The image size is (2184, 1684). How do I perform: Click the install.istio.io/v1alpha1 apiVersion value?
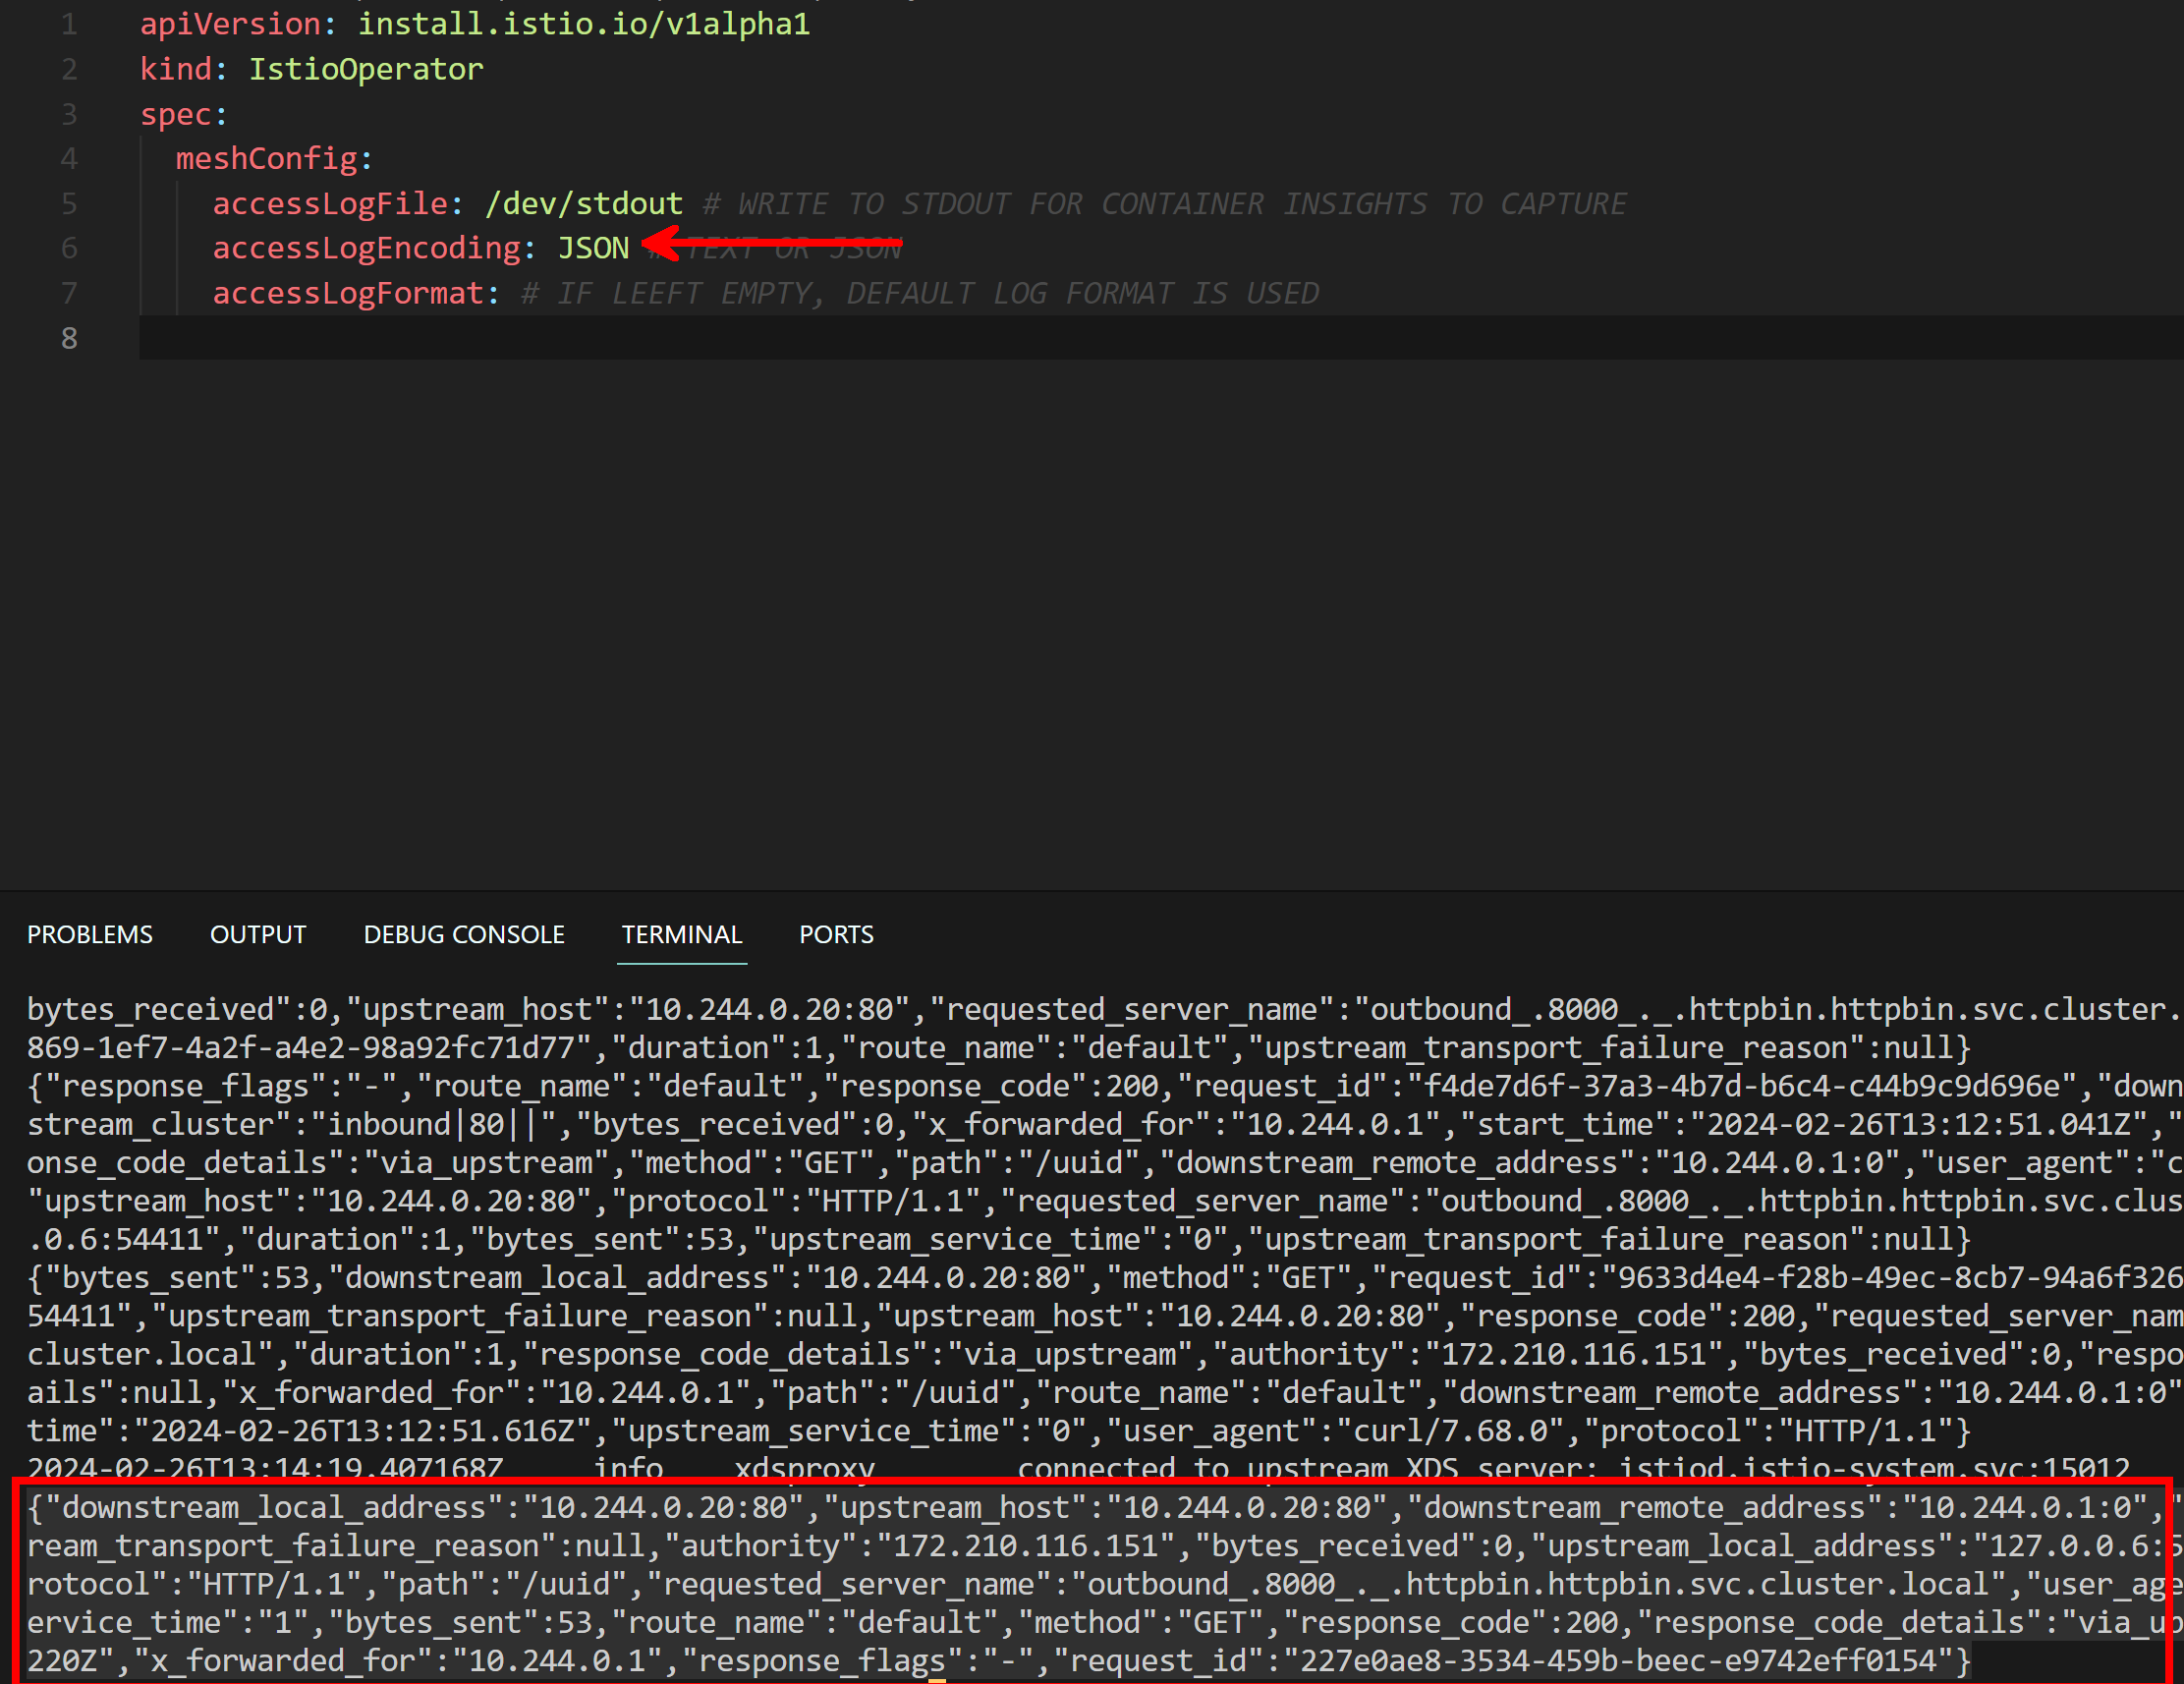pyautogui.click(x=584, y=24)
